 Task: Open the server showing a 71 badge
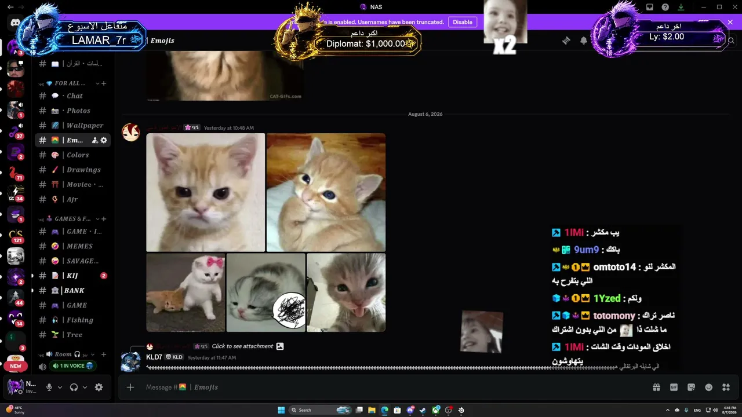click(x=16, y=172)
